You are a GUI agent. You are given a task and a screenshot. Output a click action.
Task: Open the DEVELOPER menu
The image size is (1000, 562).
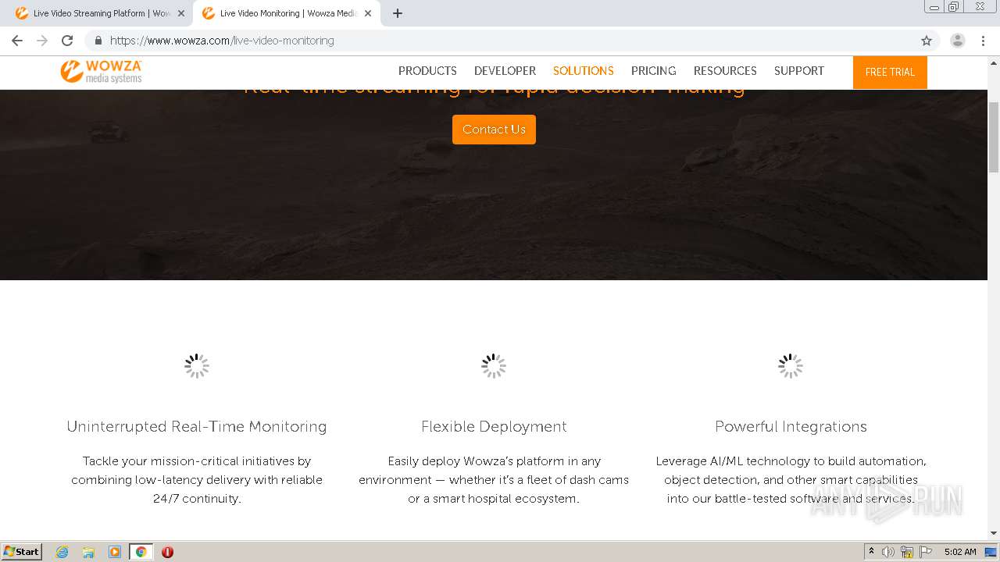(505, 71)
